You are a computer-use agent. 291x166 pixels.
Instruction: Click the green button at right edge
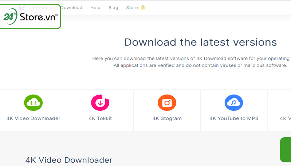[286, 150]
